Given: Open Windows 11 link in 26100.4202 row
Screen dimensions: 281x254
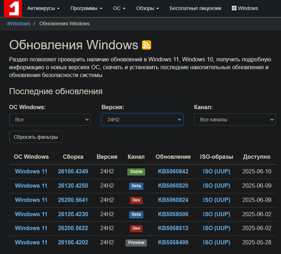Looking at the screenshot, I should 31,243.
